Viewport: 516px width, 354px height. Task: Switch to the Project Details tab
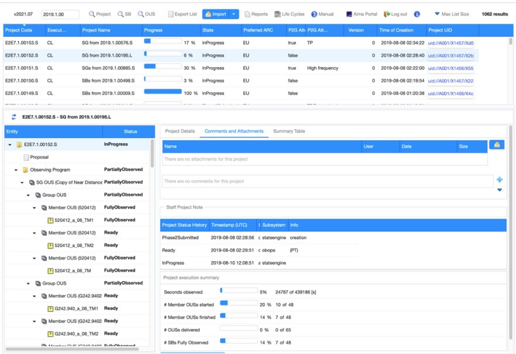click(x=180, y=131)
